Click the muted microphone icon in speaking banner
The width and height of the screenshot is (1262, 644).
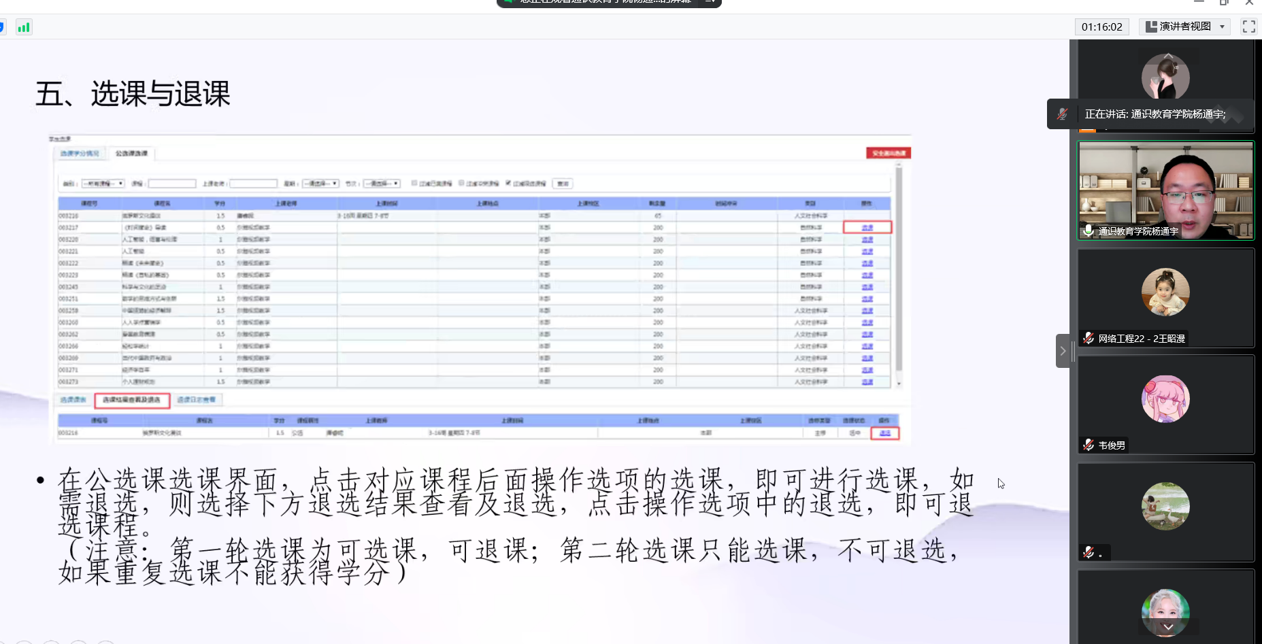coord(1062,114)
